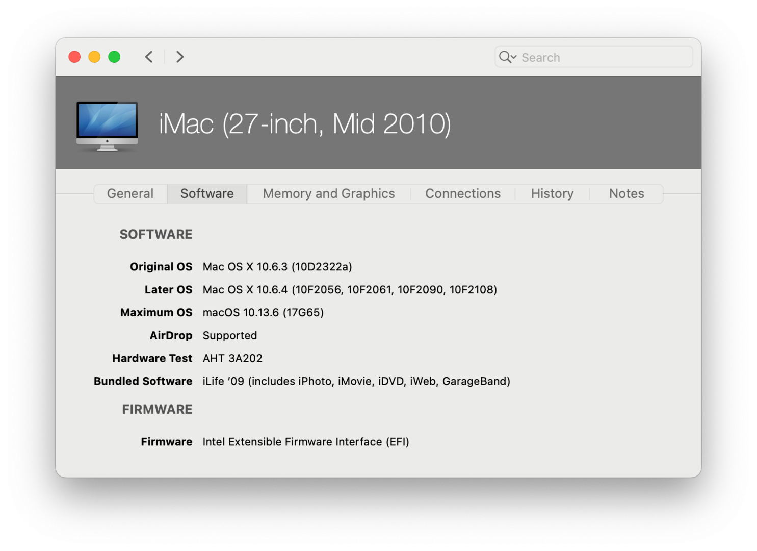
Task: Click the iMac (27-inch, Mid 2010) title
Action: point(305,124)
